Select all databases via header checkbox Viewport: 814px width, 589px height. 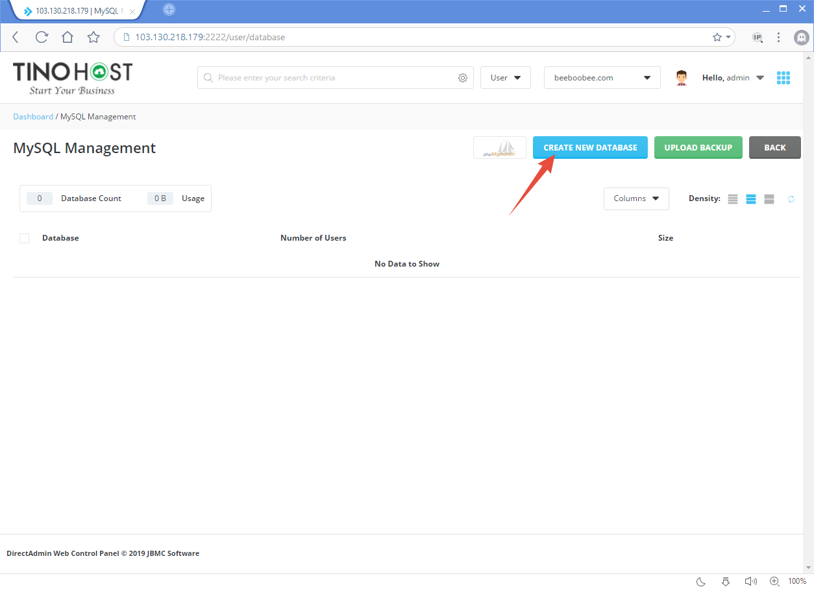pyautogui.click(x=24, y=238)
